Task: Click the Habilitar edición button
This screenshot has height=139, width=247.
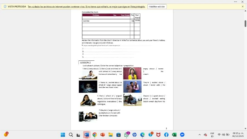Action: pos(157,7)
